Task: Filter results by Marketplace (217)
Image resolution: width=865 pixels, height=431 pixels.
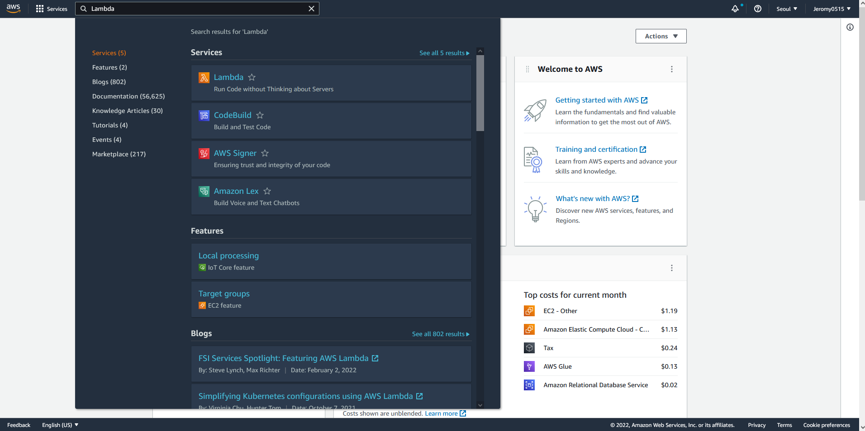Action: tap(119, 154)
